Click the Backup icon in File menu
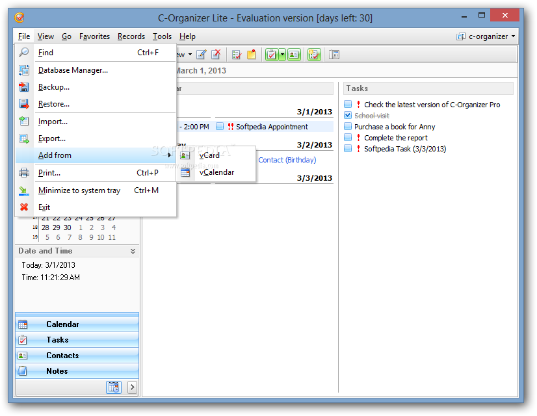The height and width of the screenshot is (416, 537). pyautogui.click(x=23, y=87)
